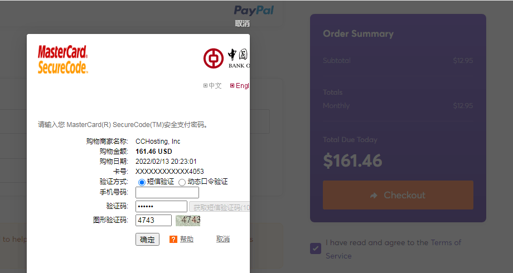Click the MasterCard SecureCode logo

[63, 60]
